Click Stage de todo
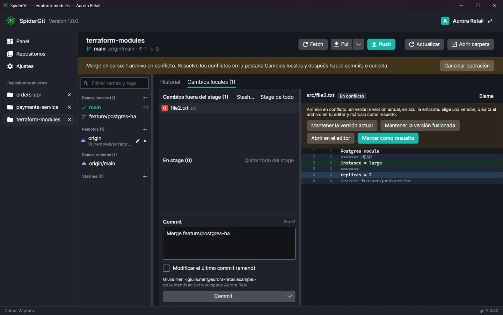This screenshot has height=315, width=503. tap(277, 97)
